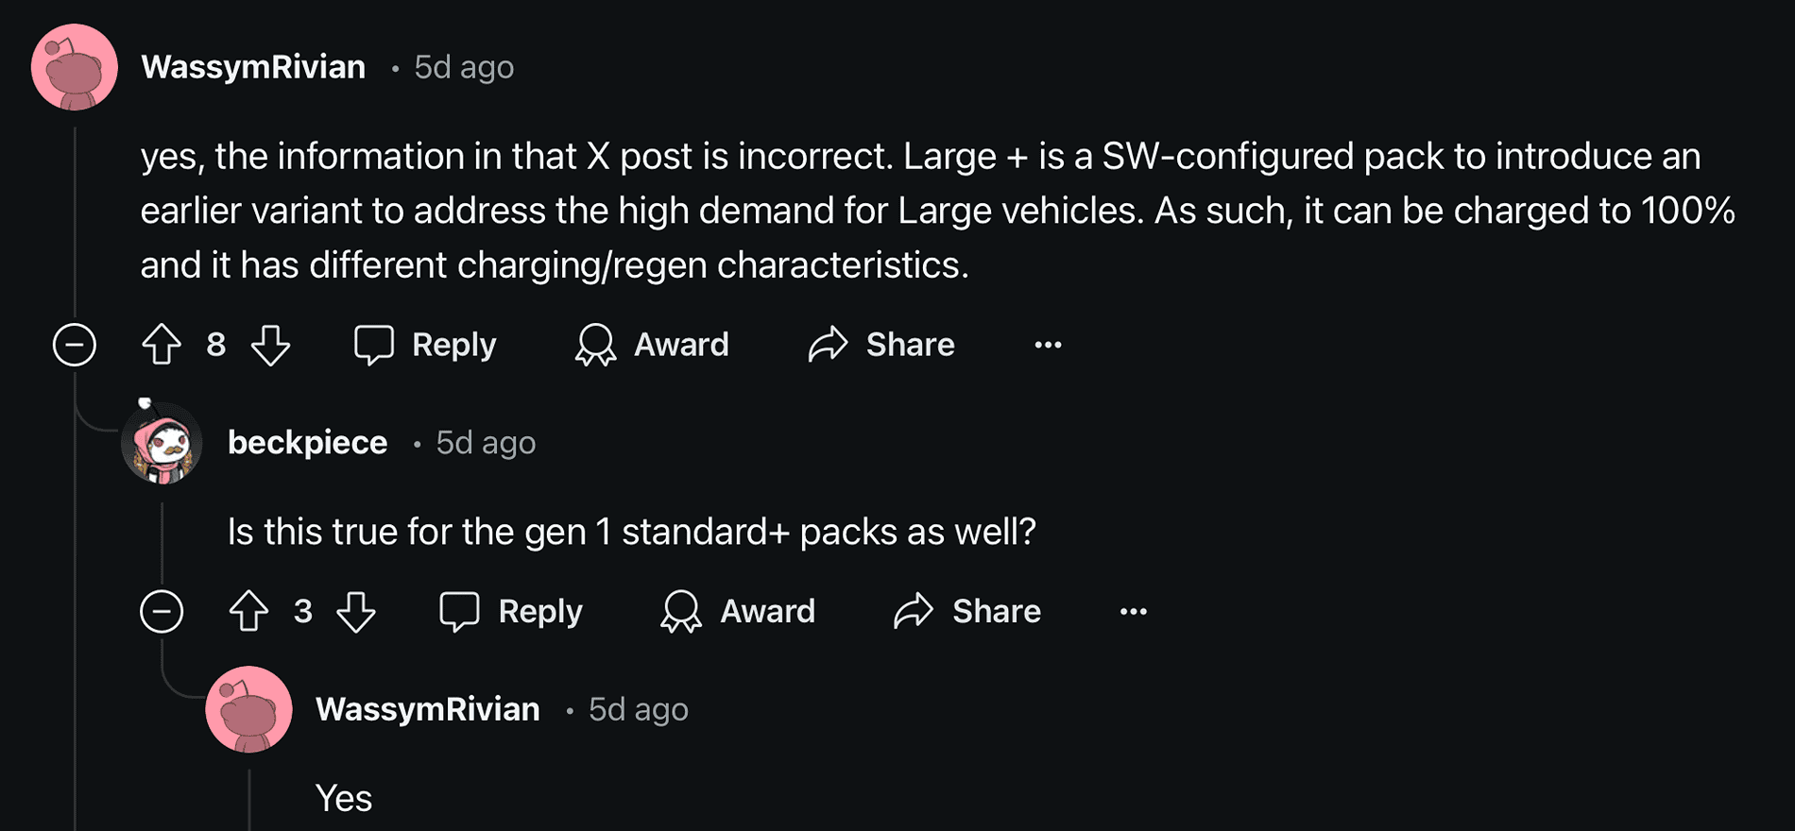The image size is (1795, 831).
Task: Click Award icon on WassymRivian's comment
Action: pos(595,345)
